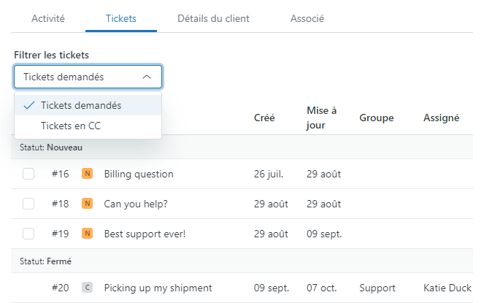Go to the Associé tab
This screenshot has width=484, height=303.
pos(307,18)
